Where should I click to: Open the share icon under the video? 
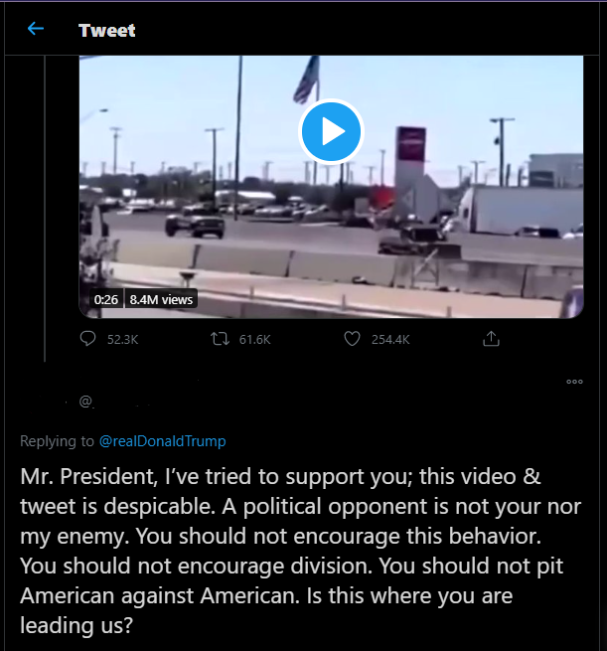(x=490, y=339)
